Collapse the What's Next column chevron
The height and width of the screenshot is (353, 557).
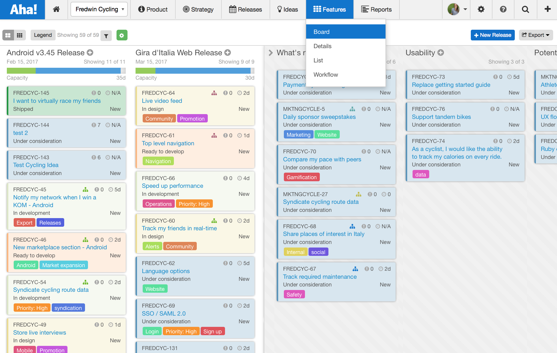pos(270,53)
